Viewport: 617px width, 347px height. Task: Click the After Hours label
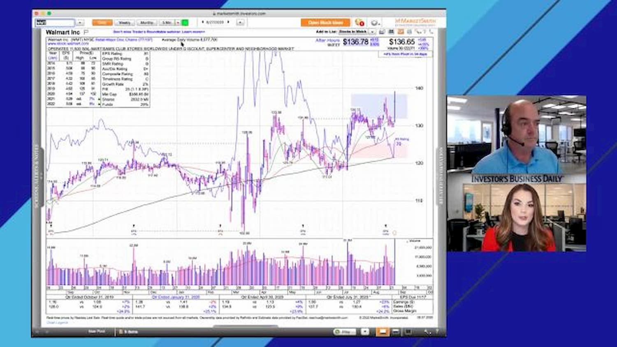click(x=327, y=40)
